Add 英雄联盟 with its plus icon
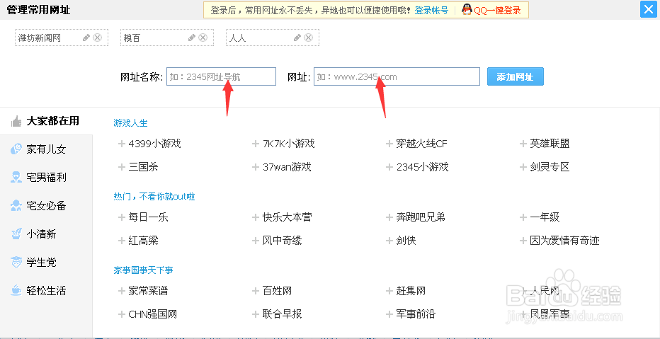Image resolution: width=660 pixels, height=339 pixels. click(x=523, y=144)
